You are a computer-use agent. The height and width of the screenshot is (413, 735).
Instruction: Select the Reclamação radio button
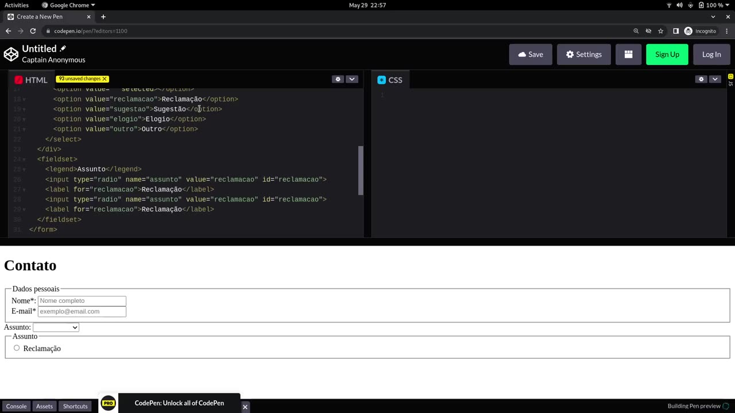click(x=17, y=348)
